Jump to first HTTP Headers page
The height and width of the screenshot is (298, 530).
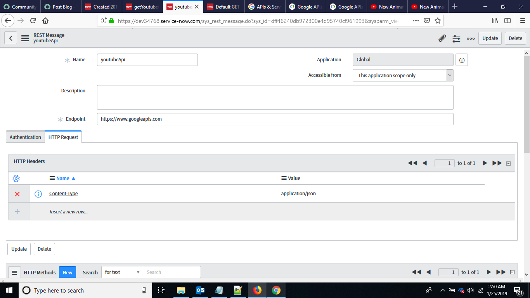412,163
